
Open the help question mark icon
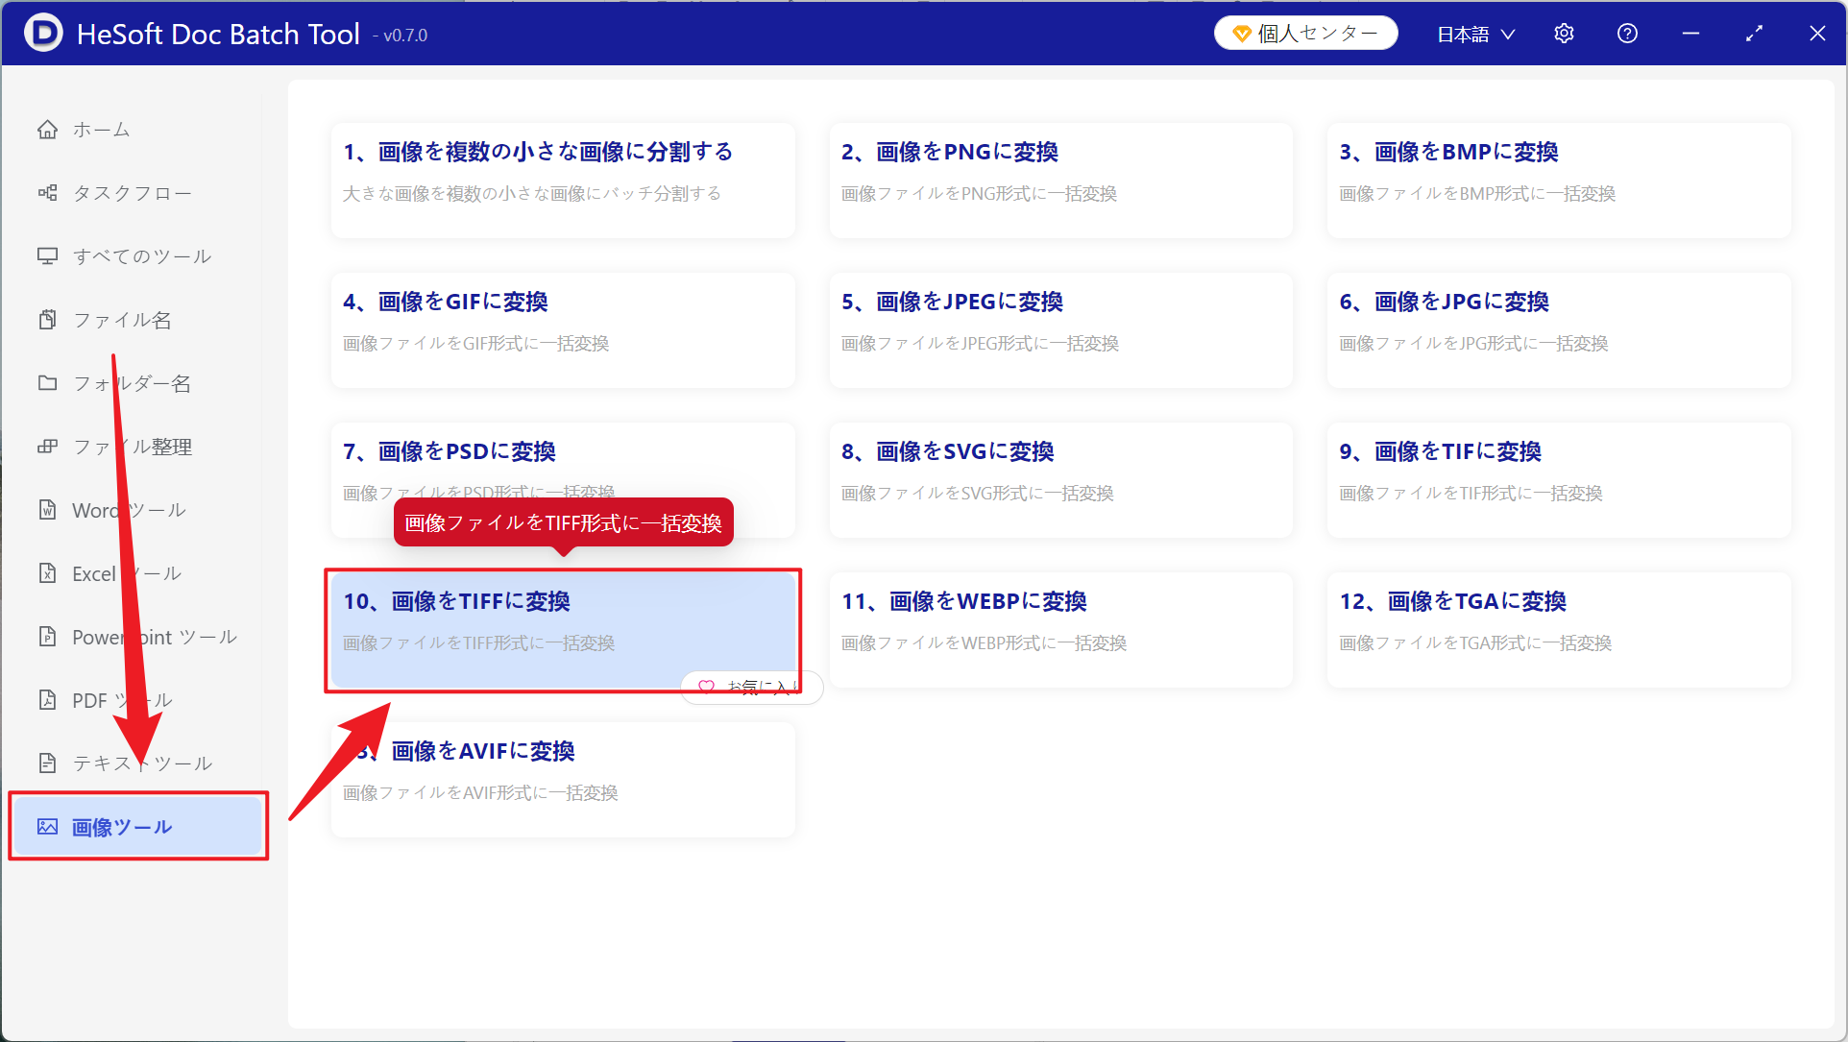point(1627,34)
